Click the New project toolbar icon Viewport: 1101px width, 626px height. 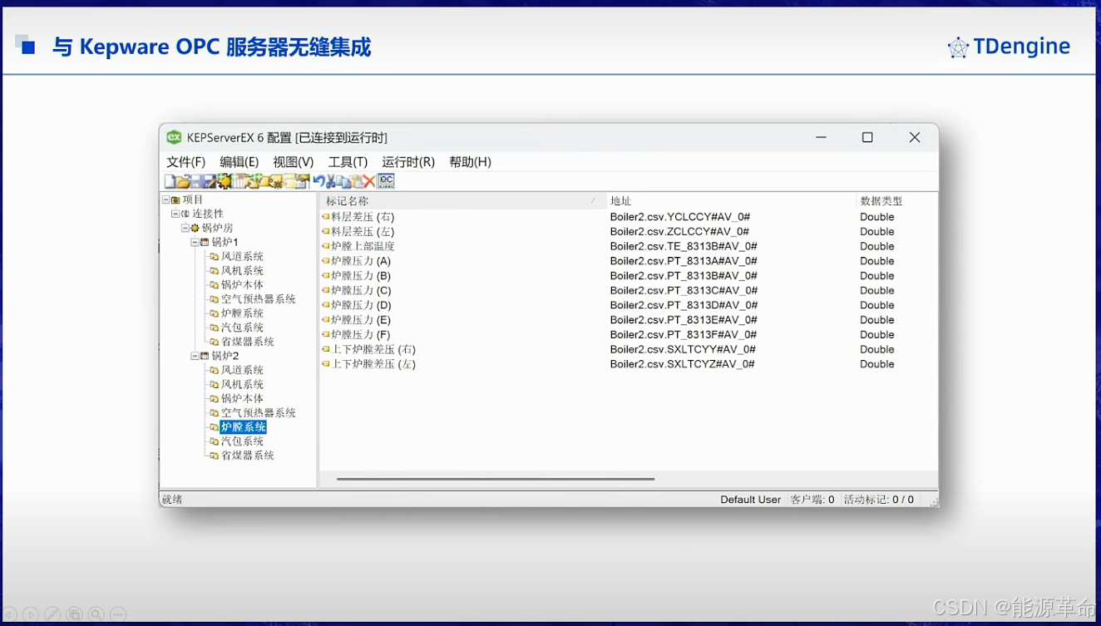[170, 181]
